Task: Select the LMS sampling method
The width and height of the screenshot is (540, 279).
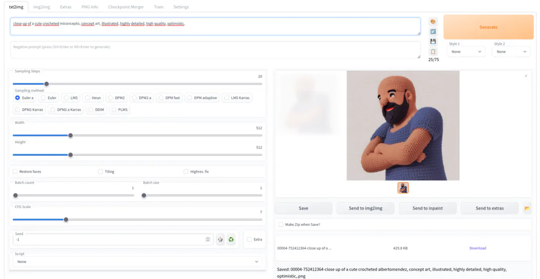Action: [71, 98]
